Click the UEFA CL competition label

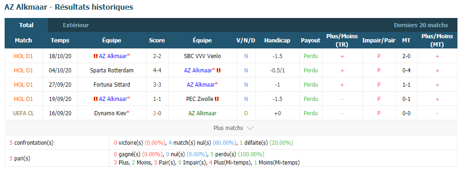point(24,113)
